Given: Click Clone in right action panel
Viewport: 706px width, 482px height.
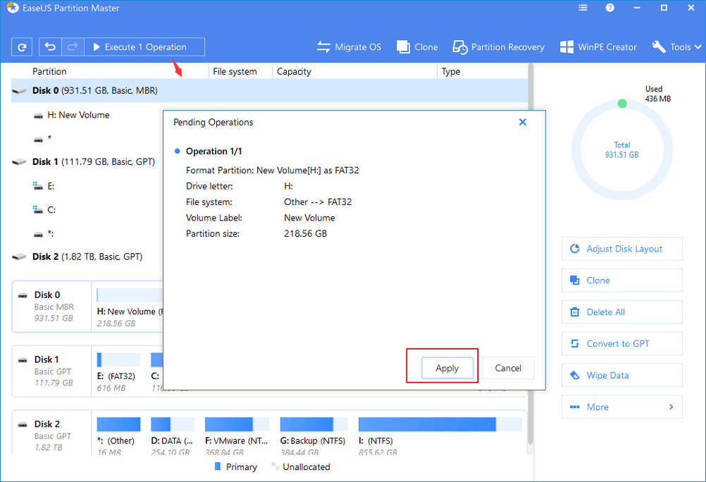Looking at the screenshot, I should click(622, 280).
